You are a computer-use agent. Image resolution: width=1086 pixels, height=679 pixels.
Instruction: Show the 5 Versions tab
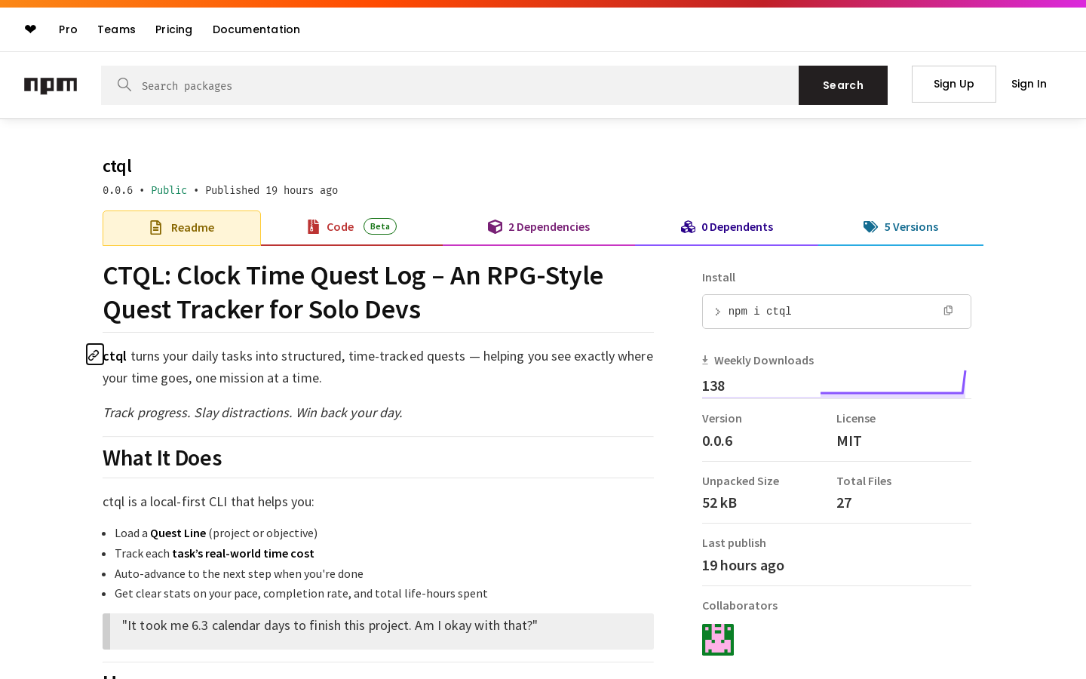click(x=900, y=227)
